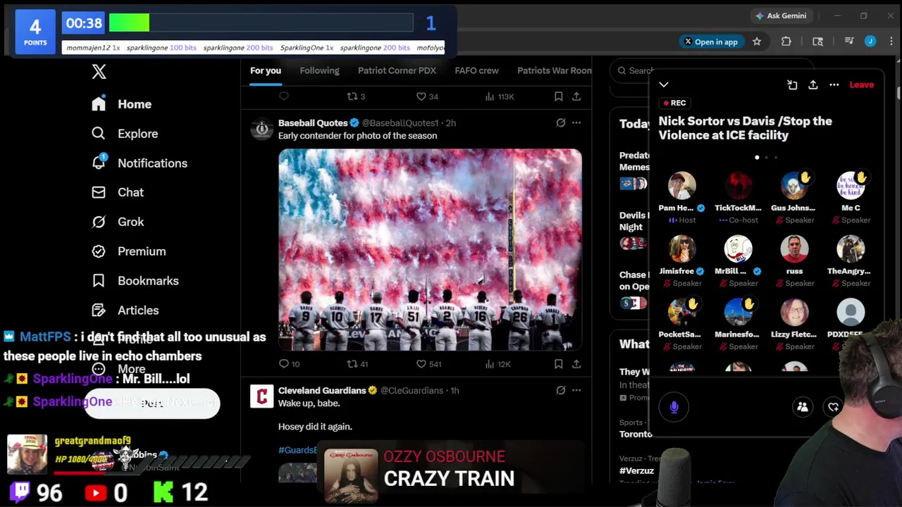Screen dimensions: 902x507
Task: Bookmark the Baseball Quotes post
Action: click(x=558, y=364)
